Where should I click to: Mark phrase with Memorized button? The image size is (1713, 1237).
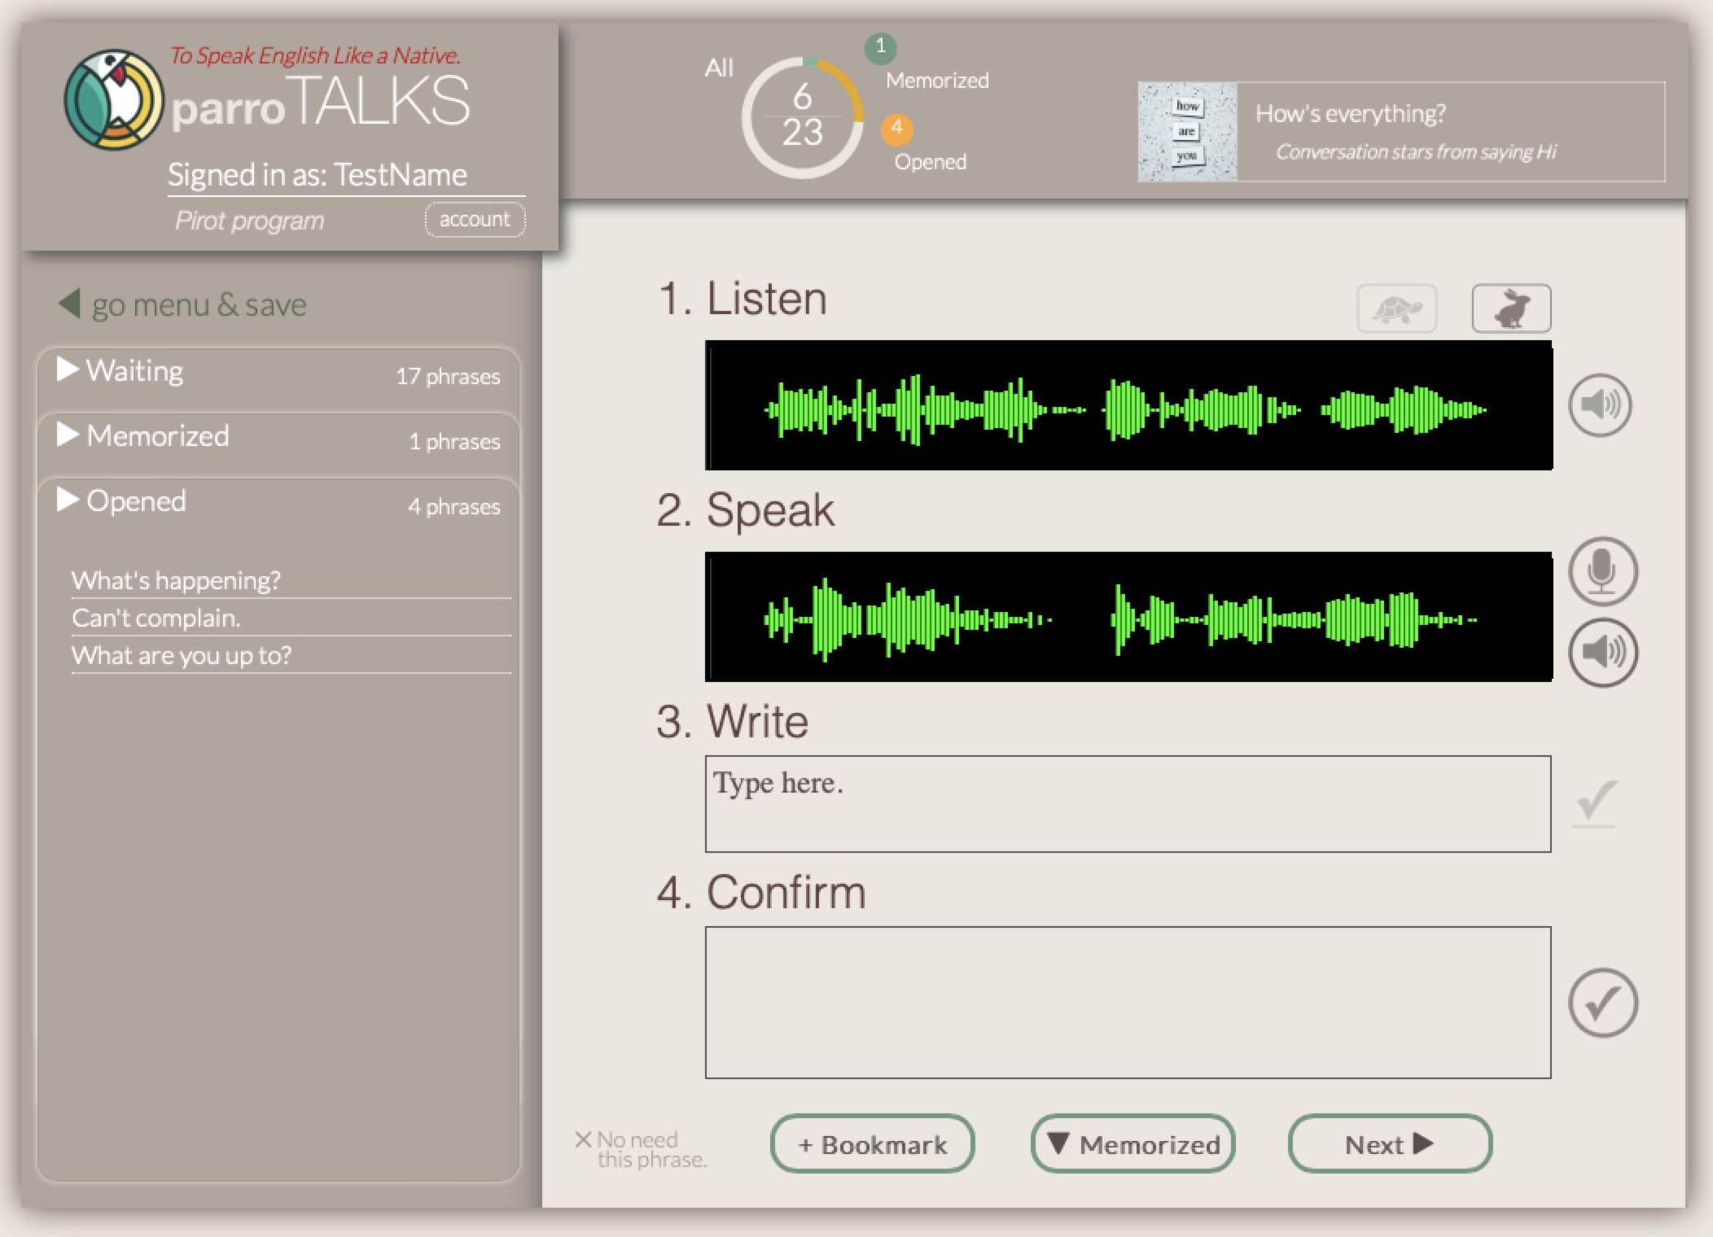click(1133, 1144)
